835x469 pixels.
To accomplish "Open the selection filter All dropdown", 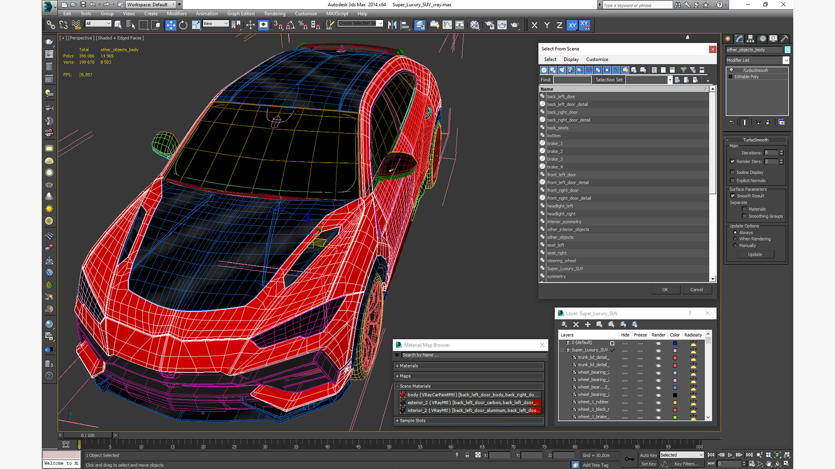I will coord(98,23).
